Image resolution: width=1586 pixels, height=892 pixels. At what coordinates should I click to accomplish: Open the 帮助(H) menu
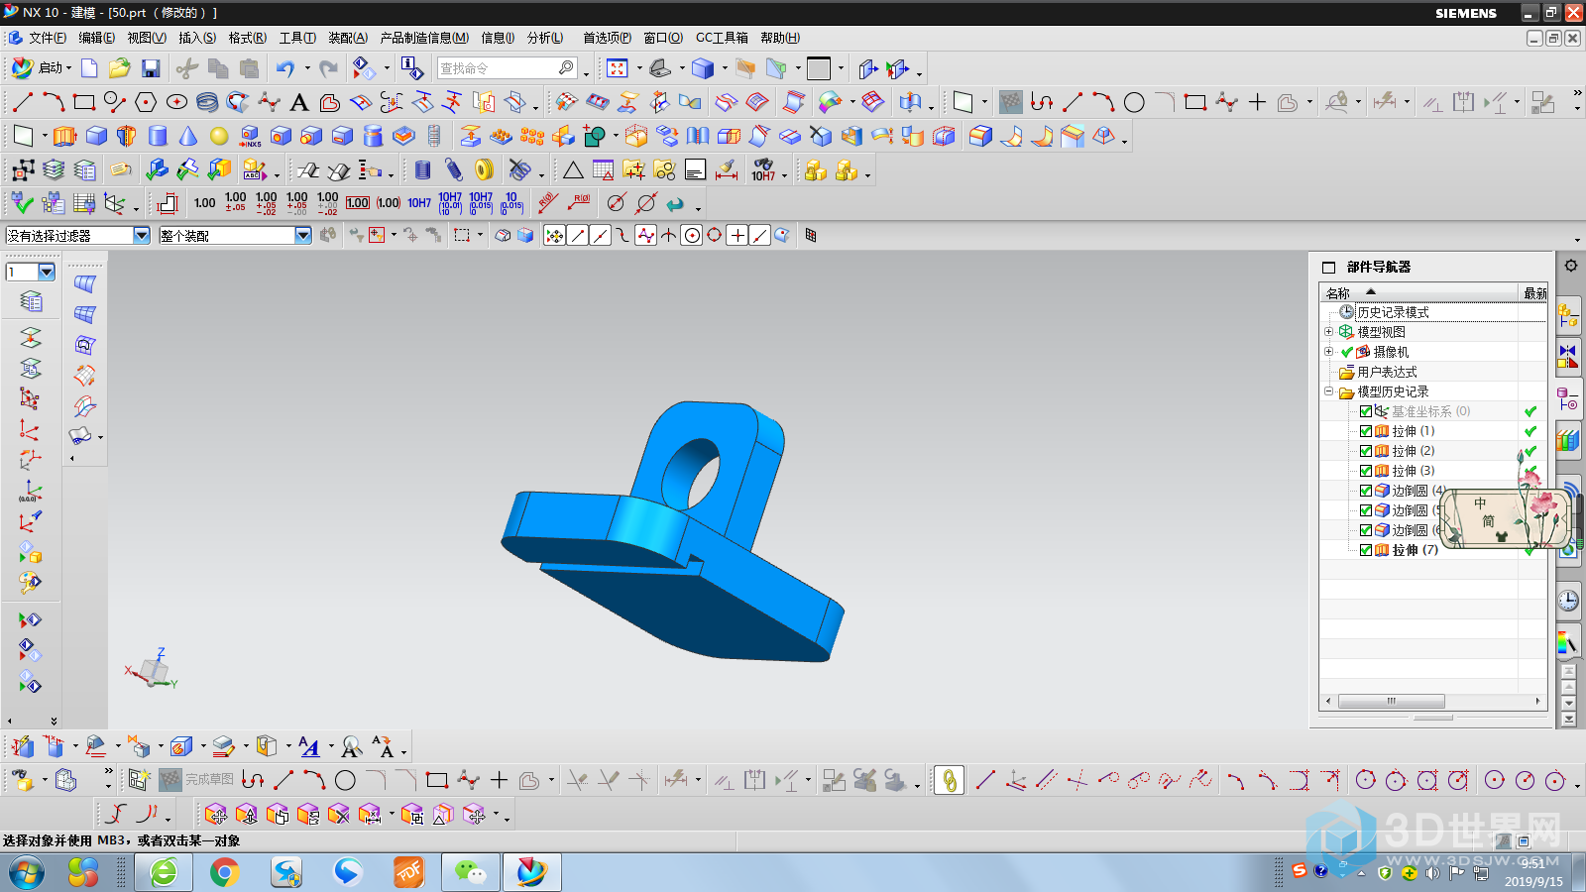(x=780, y=38)
